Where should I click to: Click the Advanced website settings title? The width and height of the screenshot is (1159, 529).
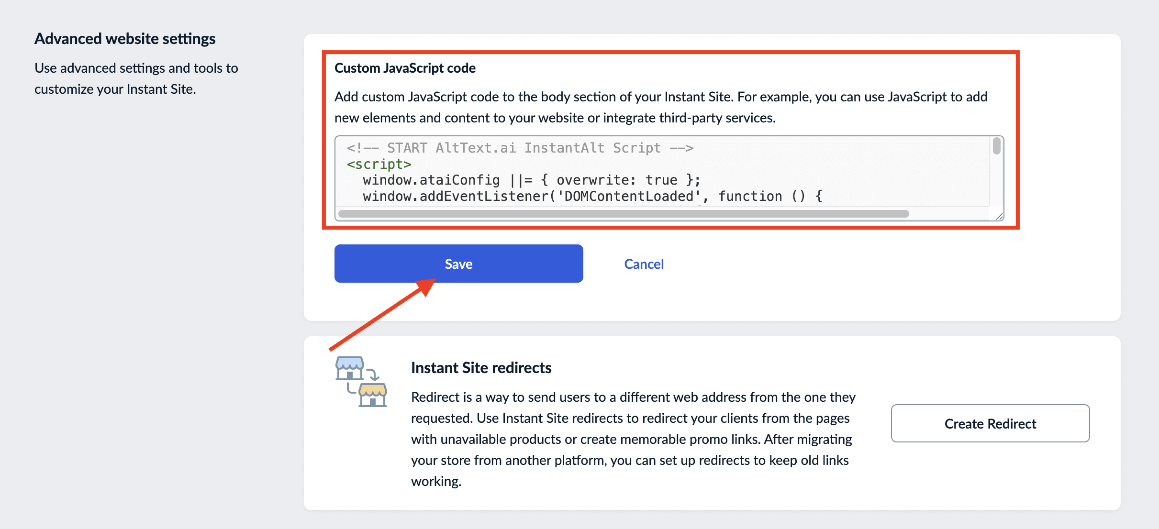click(125, 38)
